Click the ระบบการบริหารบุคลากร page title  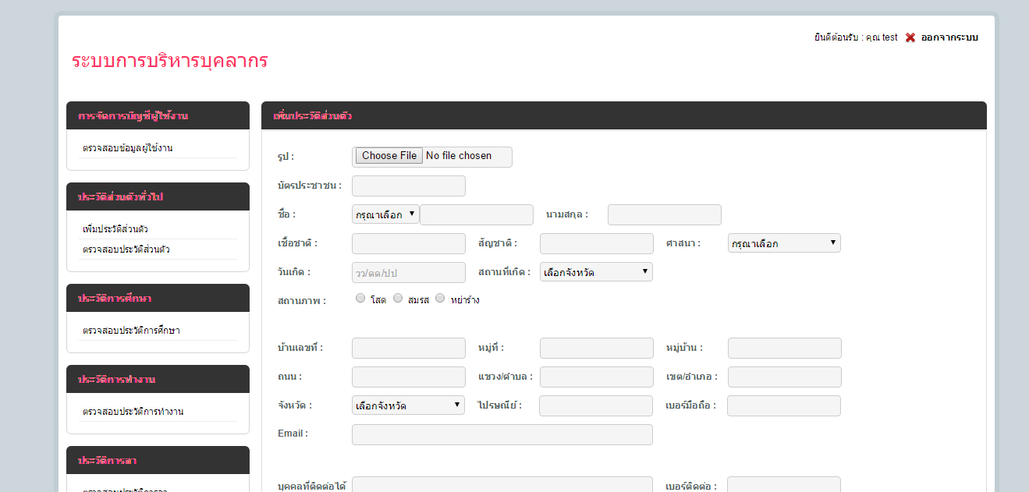coord(169,61)
